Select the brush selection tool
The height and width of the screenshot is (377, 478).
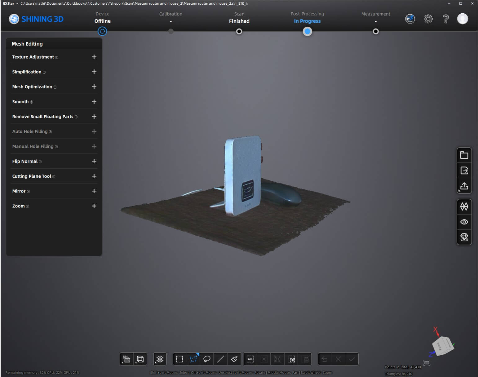(x=234, y=359)
